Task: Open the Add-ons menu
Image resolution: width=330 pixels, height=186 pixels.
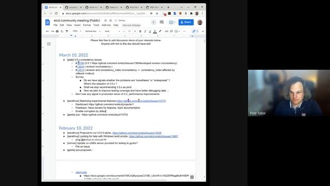Action: [x=106, y=25]
